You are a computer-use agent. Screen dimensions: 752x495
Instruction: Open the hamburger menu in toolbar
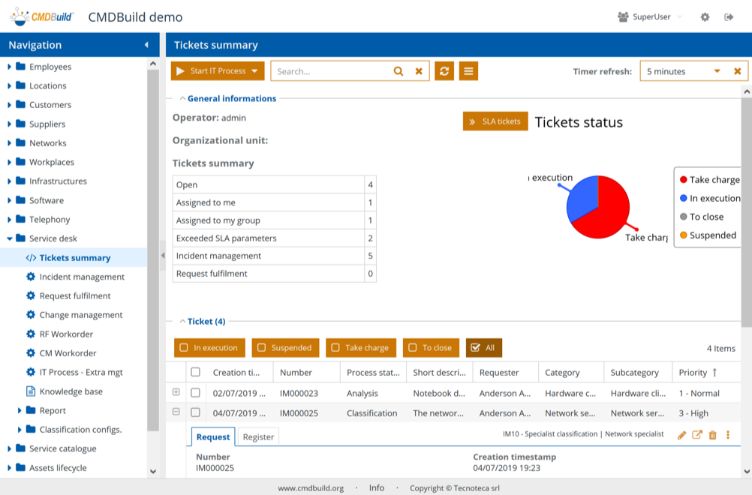(x=468, y=71)
